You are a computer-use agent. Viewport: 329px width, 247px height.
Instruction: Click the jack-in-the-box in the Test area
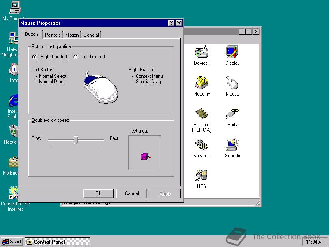(146, 156)
